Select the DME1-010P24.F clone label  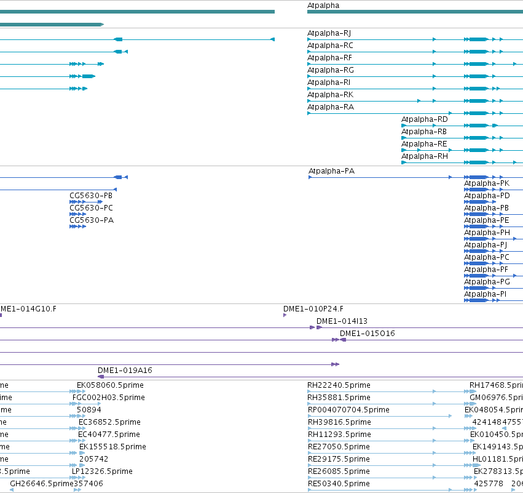[313, 310]
